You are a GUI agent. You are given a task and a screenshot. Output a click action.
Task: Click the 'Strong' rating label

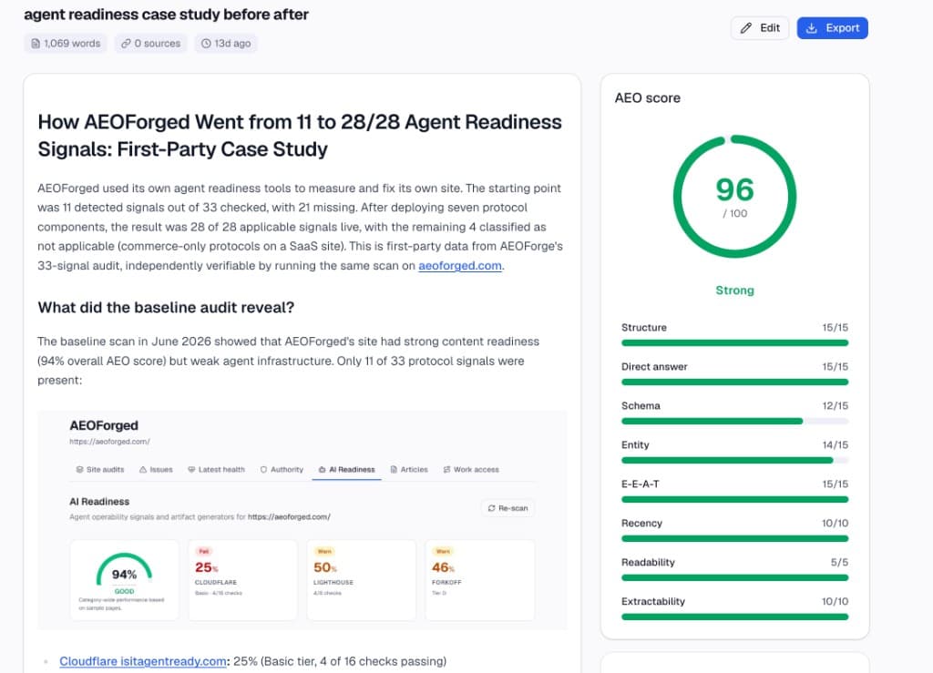coord(735,291)
